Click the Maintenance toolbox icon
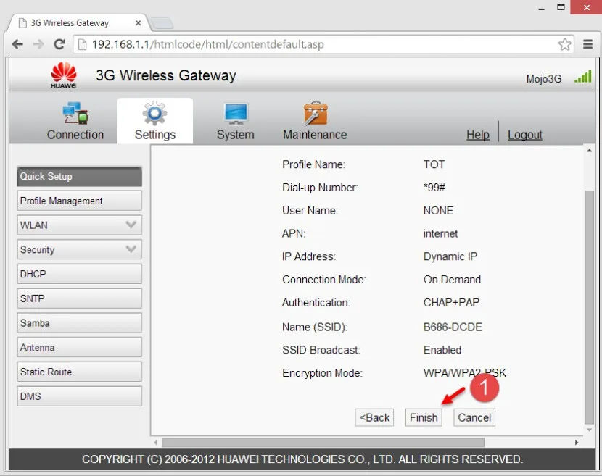The height and width of the screenshot is (476, 602). pyautogui.click(x=316, y=113)
